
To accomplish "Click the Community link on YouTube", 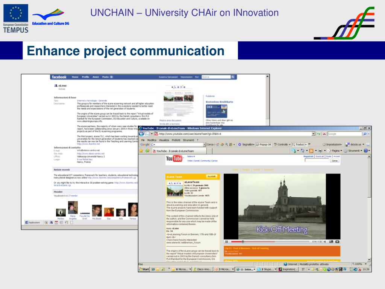I will tap(205, 161).
